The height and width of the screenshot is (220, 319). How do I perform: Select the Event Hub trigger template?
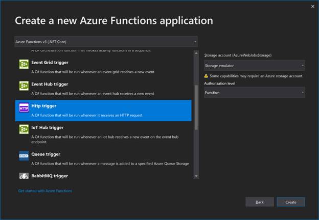point(103,89)
